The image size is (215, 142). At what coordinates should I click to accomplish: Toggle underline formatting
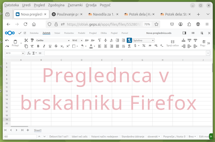(50, 46)
